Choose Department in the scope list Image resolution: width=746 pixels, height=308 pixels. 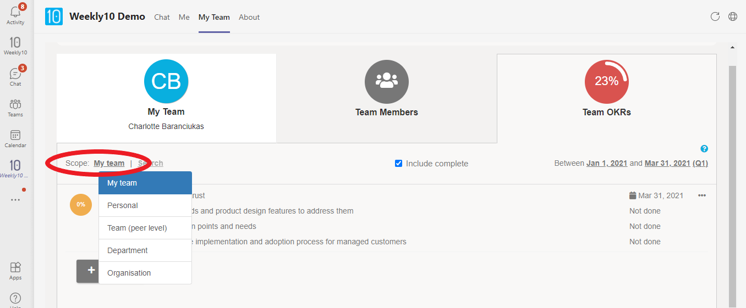145,250
